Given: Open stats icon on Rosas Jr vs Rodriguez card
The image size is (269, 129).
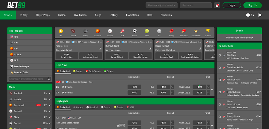Looking at the screenshot, I should tap(200, 49).
